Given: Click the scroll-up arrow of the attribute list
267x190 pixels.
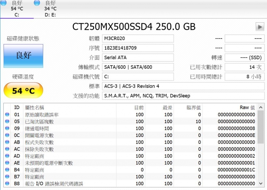Looking at the screenshot, I should pyautogui.click(x=261, y=107).
